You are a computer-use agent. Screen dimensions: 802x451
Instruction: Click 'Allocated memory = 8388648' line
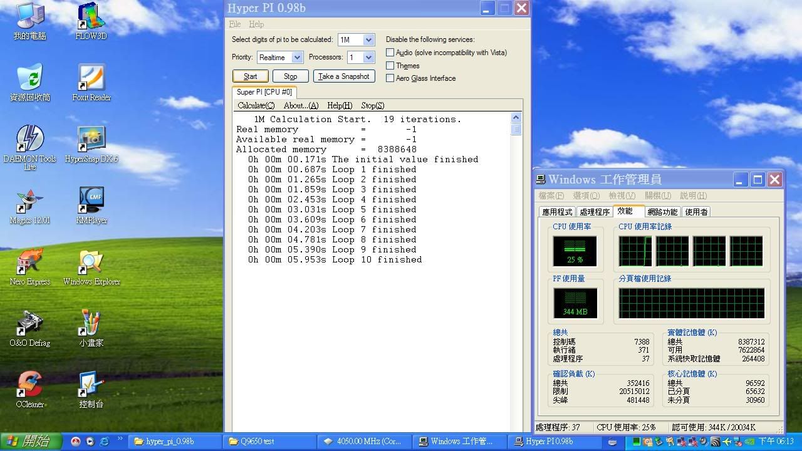coord(326,149)
